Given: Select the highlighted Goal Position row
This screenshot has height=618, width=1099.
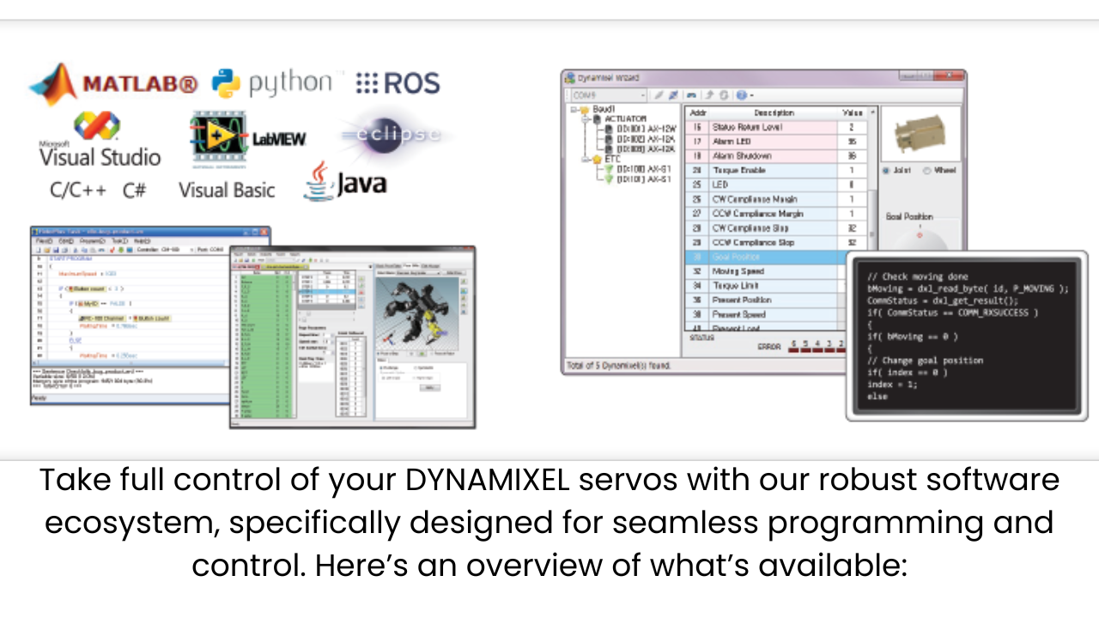Looking at the screenshot, I should (x=766, y=257).
